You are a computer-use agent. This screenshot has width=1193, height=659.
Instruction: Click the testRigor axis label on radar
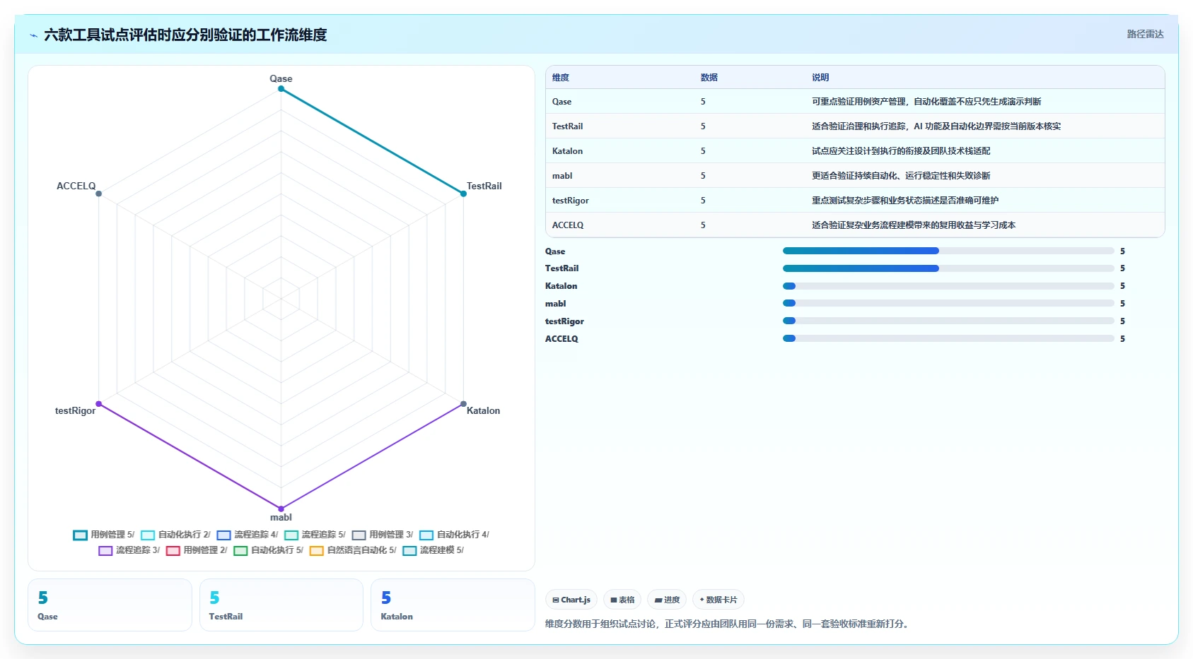pos(75,410)
